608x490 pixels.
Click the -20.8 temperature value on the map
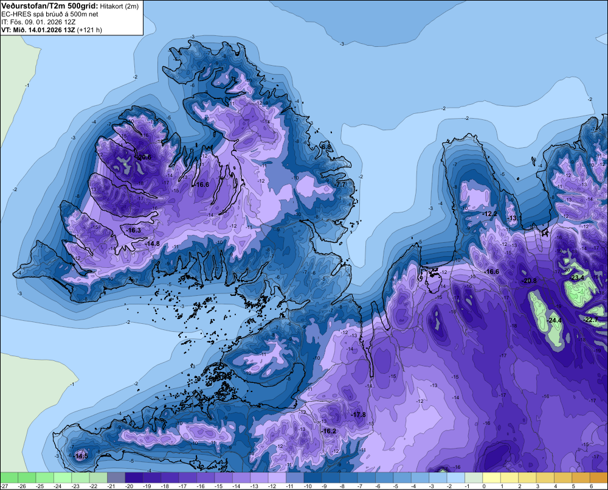point(530,281)
